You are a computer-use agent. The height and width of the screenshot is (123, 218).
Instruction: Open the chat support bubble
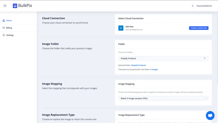click(x=210, y=115)
